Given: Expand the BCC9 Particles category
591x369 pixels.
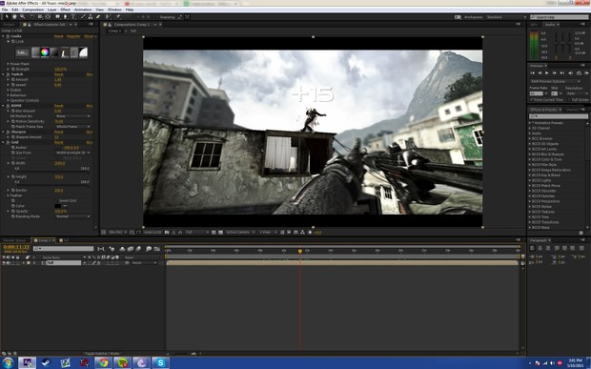Looking at the screenshot, I should click(530, 196).
